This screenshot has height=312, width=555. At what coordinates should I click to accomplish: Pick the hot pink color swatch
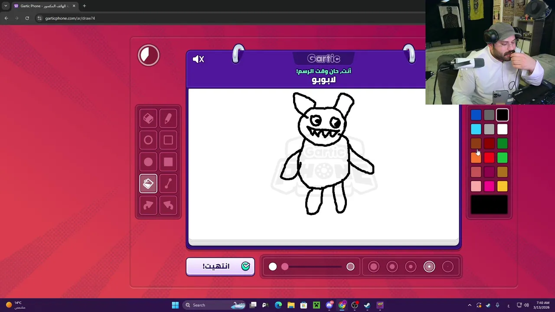click(489, 186)
